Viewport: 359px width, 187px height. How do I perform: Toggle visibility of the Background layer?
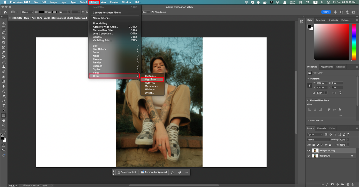(x=309, y=156)
